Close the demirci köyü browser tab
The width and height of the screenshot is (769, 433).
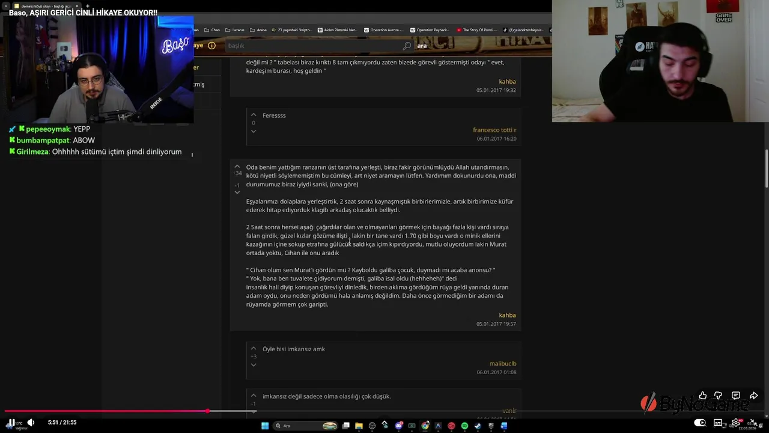click(77, 6)
